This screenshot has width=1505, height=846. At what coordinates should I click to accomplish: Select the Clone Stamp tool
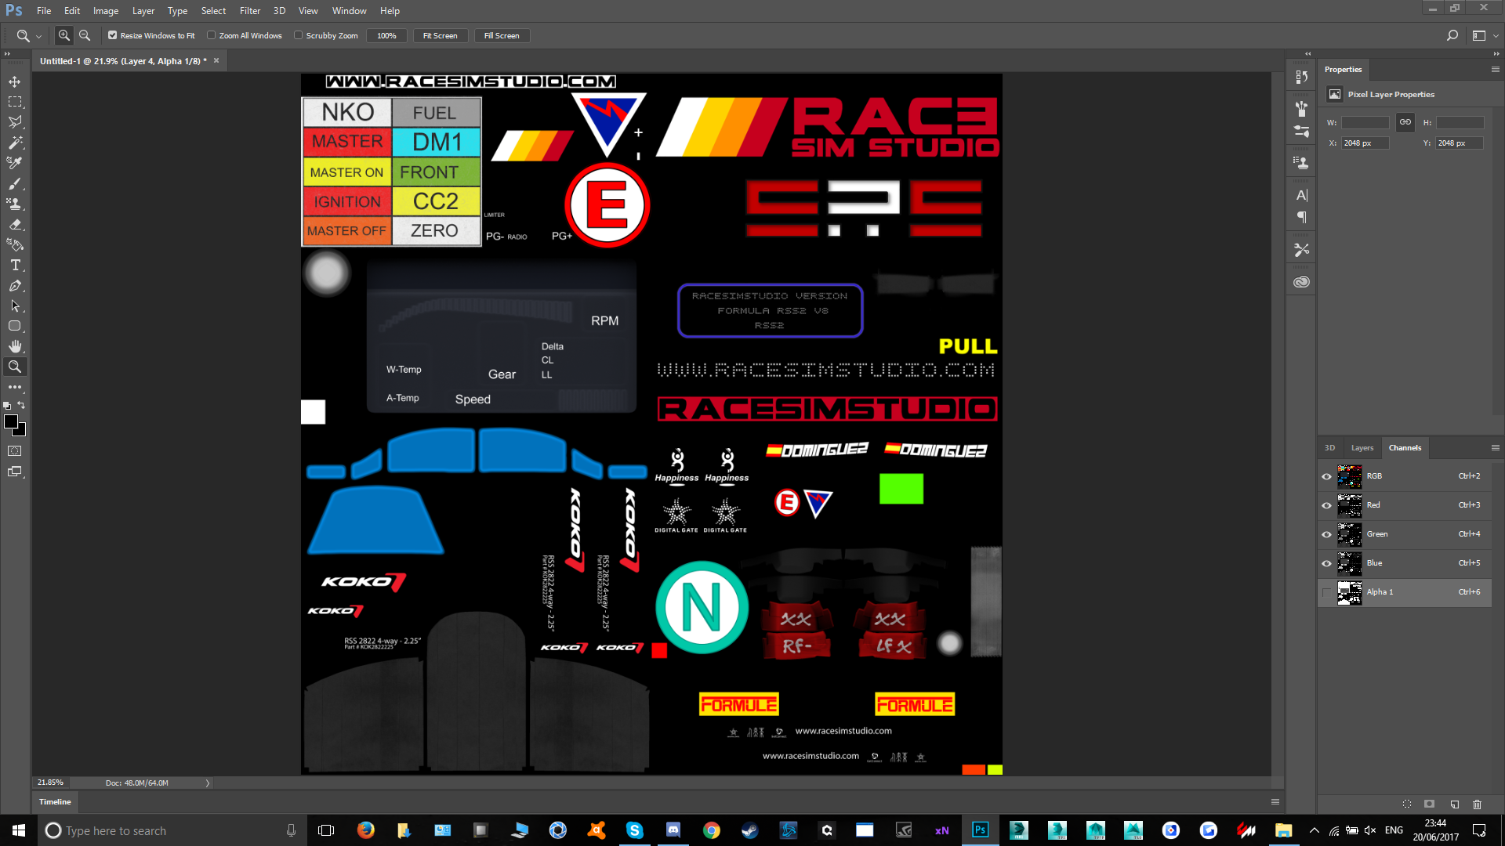(15, 204)
